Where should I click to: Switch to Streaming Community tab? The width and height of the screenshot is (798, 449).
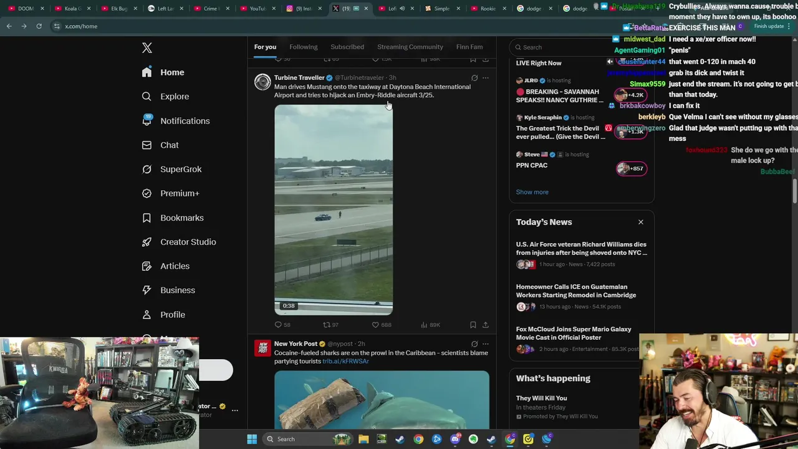[x=410, y=47]
